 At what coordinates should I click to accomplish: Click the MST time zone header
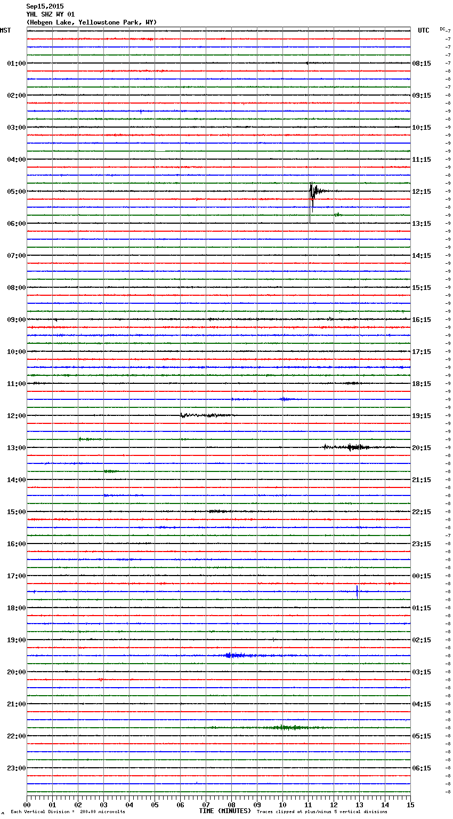click(x=5, y=30)
